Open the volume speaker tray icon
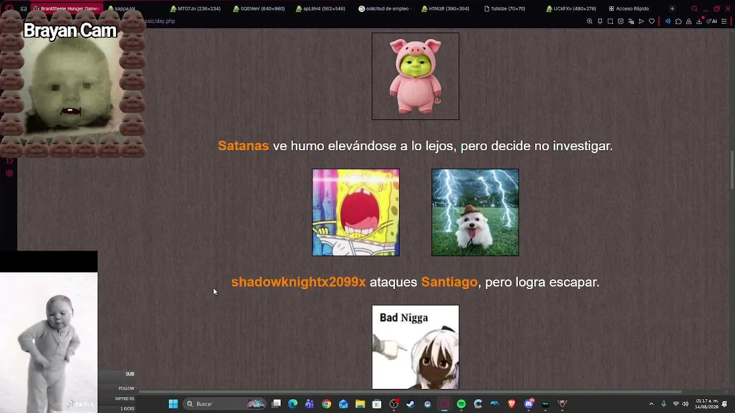Viewport: 735px width, 413px height. pos(685,404)
